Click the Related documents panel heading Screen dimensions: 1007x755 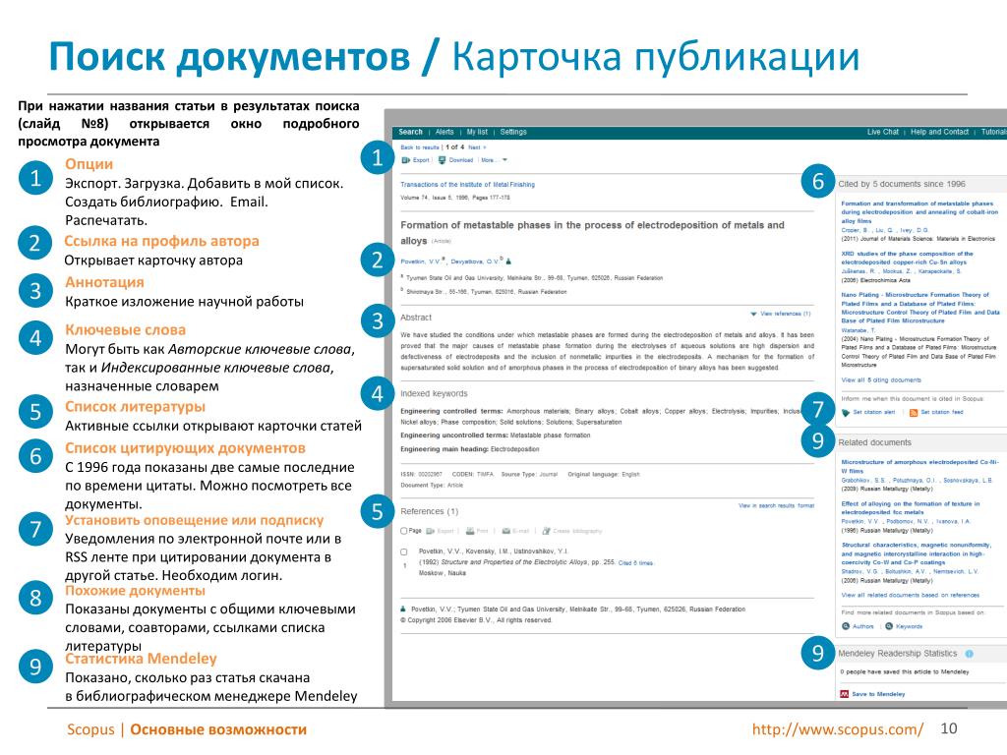pyautogui.click(x=874, y=442)
